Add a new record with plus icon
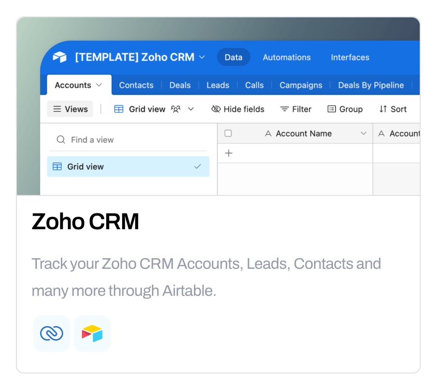The image size is (440, 388). tap(229, 153)
